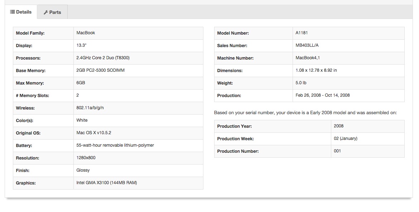The width and height of the screenshot is (419, 212).
Task: Click the 1.08 x 12.78 x 8.92 in dimensions
Action: (316, 70)
